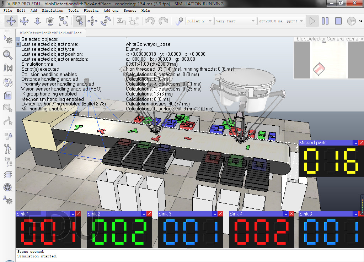
Task: Select the object rotate tool
Action: [x=105, y=21]
